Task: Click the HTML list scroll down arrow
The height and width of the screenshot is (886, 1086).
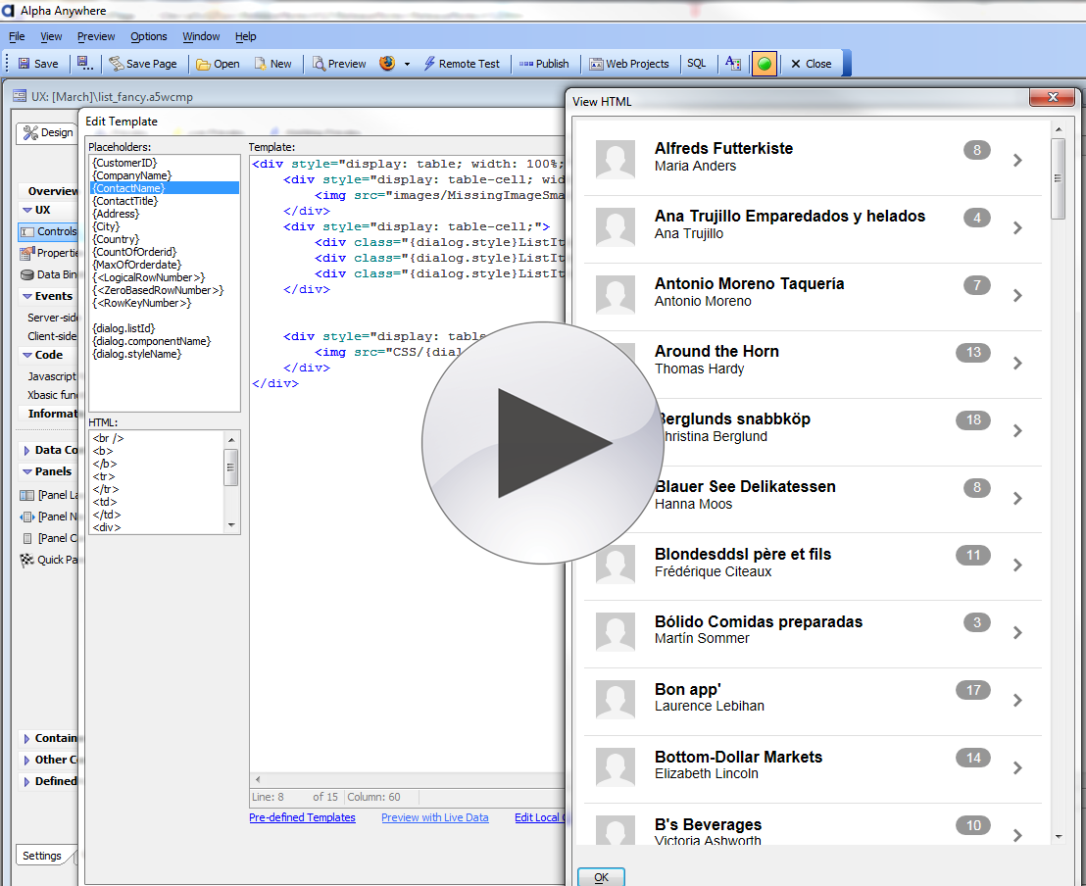Action: [x=231, y=525]
